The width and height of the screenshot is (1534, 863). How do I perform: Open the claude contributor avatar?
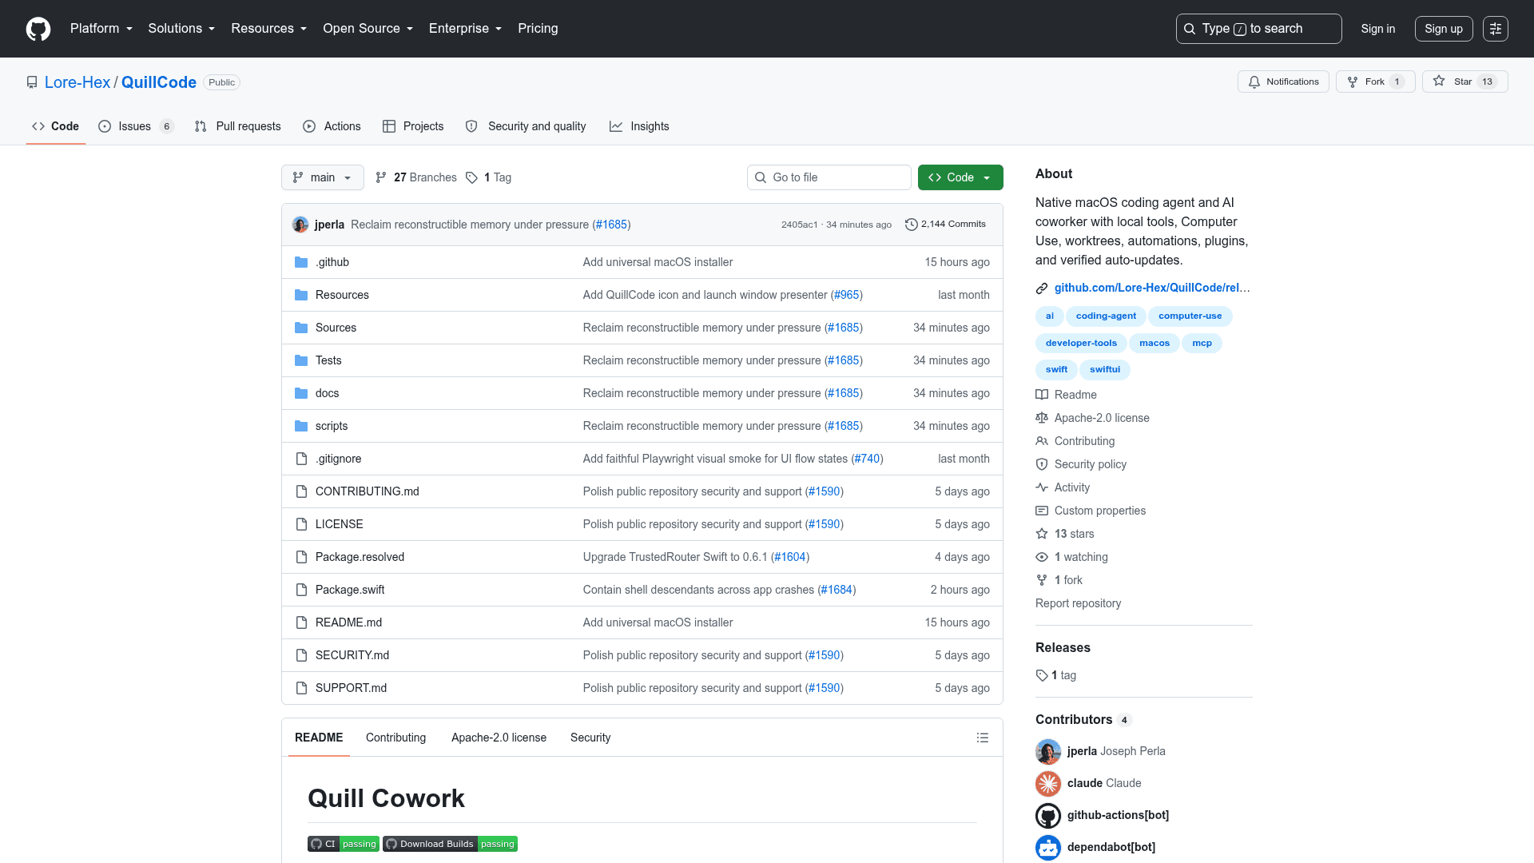pos(1048,783)
